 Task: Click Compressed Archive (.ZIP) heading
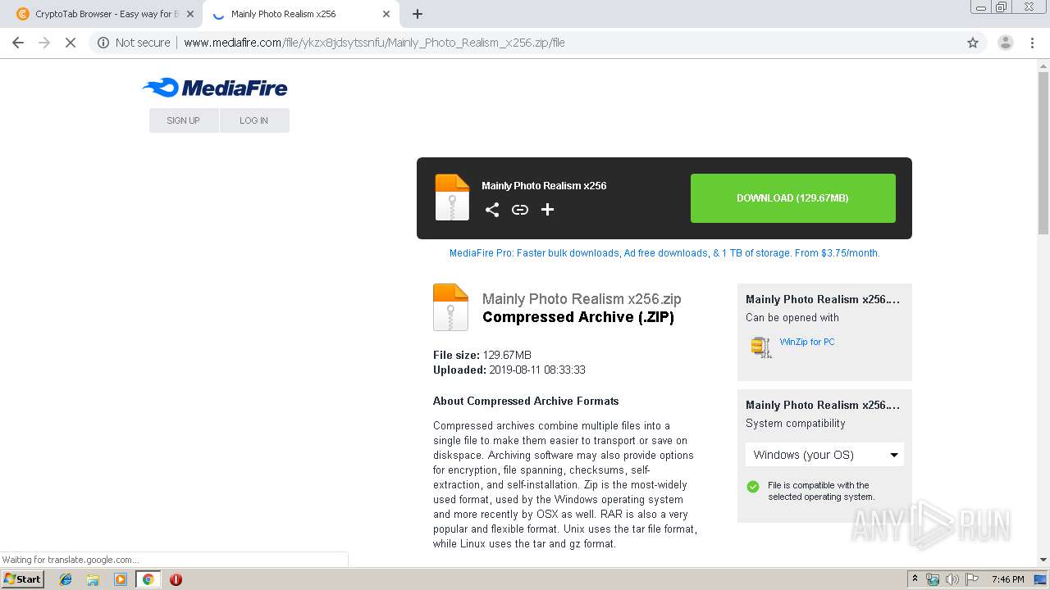(x=578, y=317)
